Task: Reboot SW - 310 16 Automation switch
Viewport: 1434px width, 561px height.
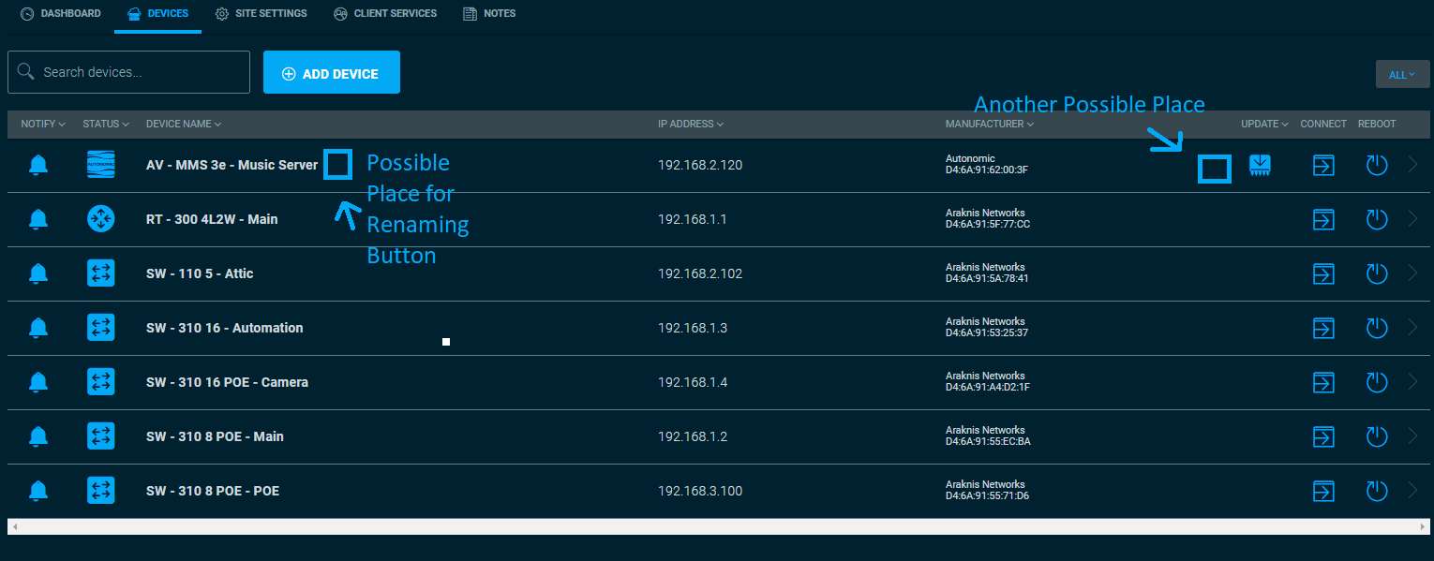Action: click(1376, 329)
